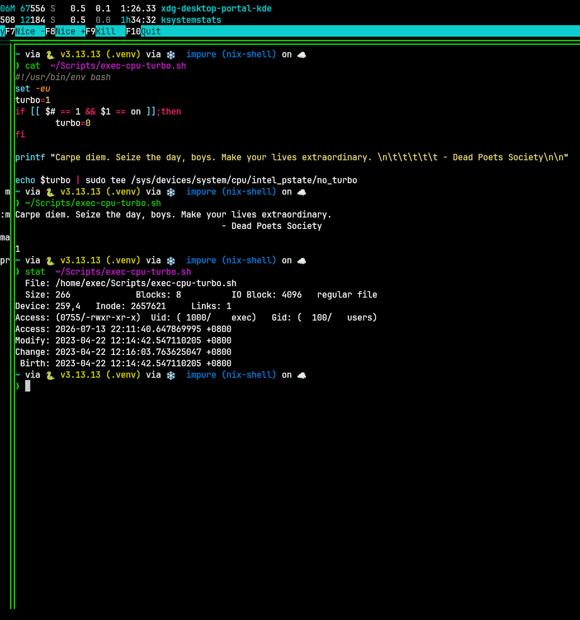Click the 'turbo=1' assignment line
580x620 pixels.
(33, 100)
